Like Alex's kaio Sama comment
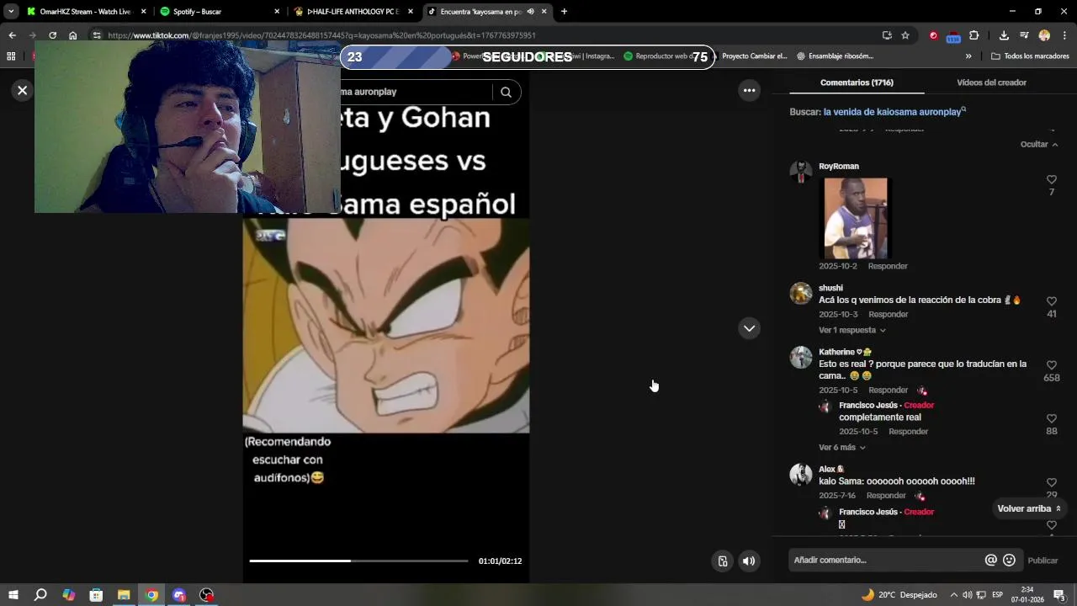 tap(1051, 483)
